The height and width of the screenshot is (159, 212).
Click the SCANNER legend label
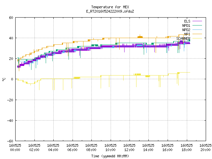(183, 38)
